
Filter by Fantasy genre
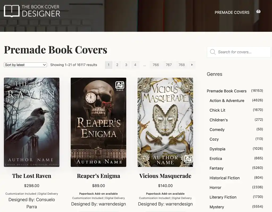[x=216, y=168]
